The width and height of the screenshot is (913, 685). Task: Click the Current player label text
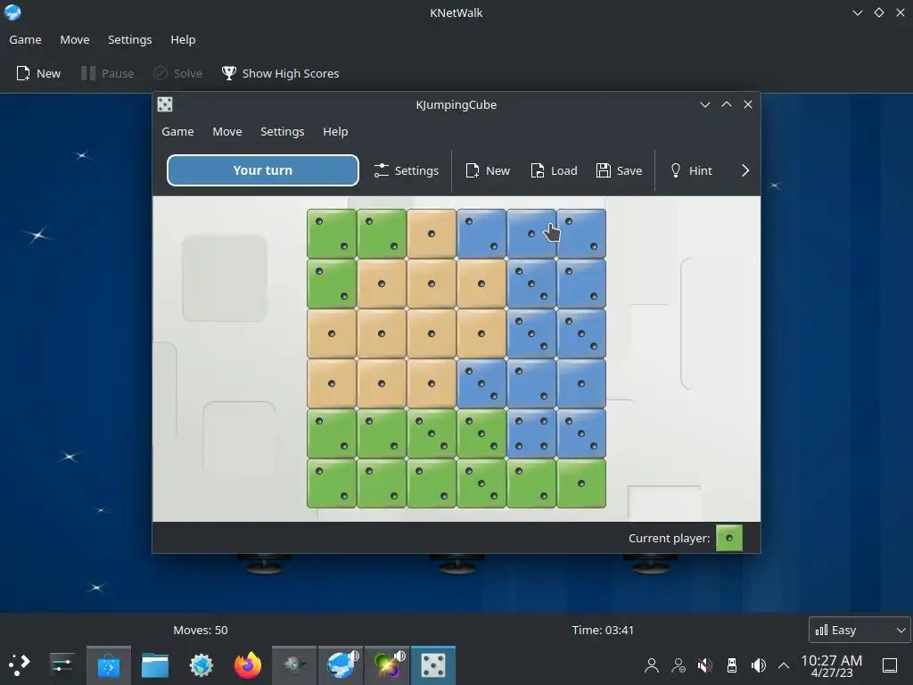(669, 538)
